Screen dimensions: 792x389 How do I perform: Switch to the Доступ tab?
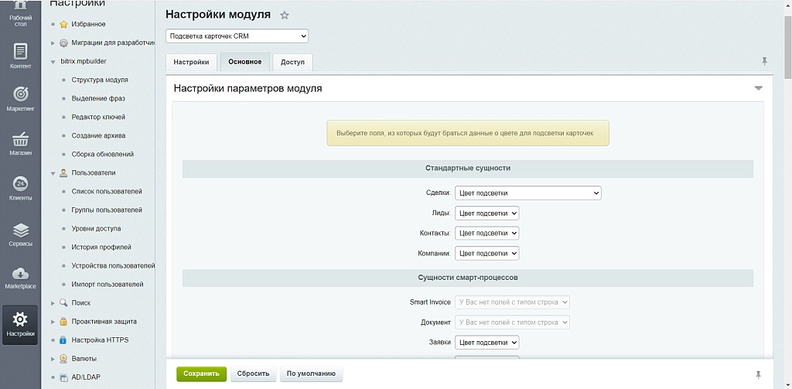(293, 62)
